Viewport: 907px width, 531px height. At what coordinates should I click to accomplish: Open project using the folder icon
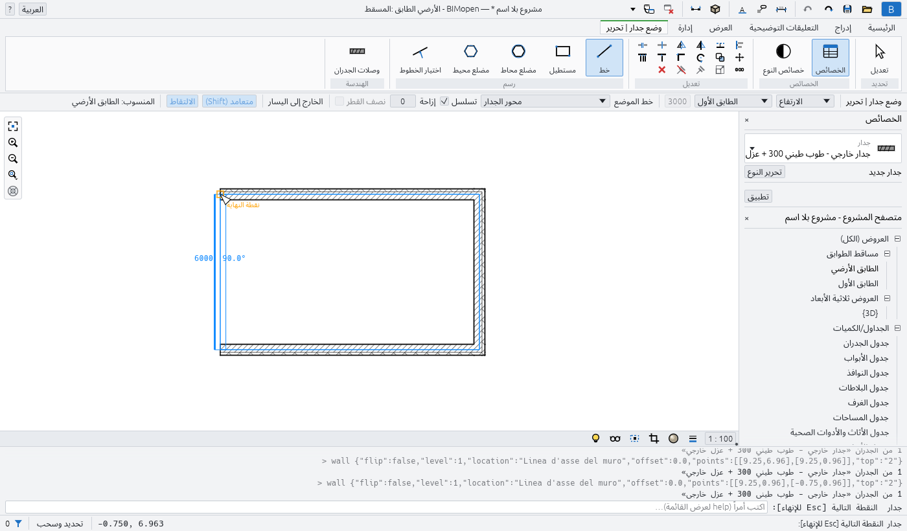[x=867, y=9]
